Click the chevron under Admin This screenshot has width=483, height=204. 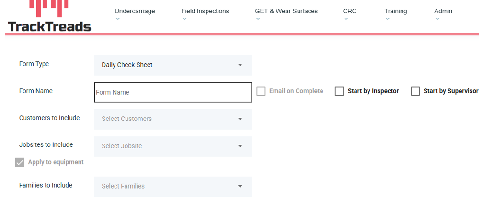437,19
